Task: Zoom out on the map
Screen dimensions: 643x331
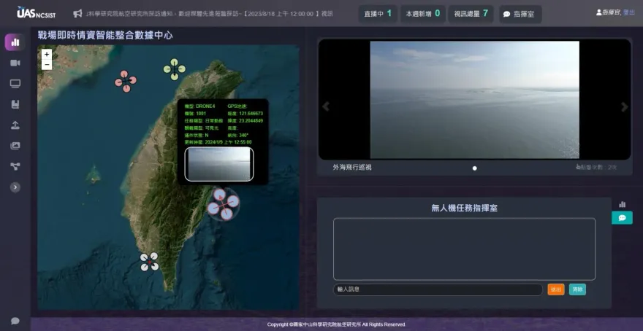Action: click(x=47, y=65)
